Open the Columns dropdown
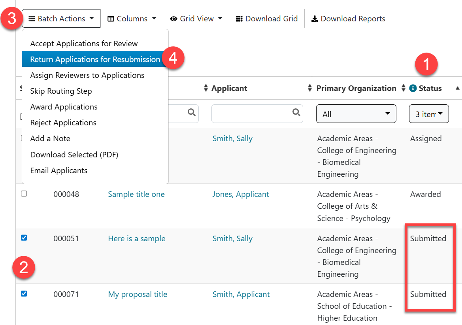462x325 pixels. click(132, 19)
